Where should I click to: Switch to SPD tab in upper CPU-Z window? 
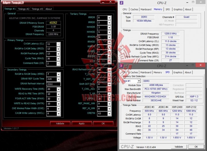(168, 9)
